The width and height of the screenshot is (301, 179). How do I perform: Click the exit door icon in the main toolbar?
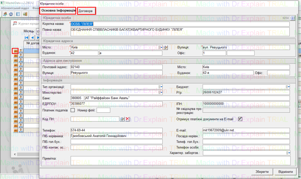pyautogui.click(x=25, y=14)
